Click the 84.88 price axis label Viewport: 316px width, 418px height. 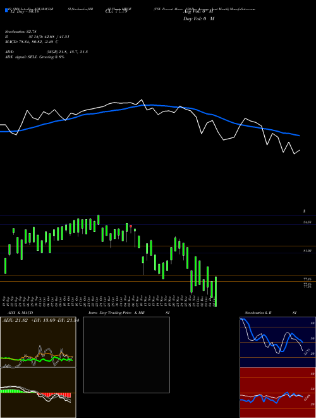[307, 222]
